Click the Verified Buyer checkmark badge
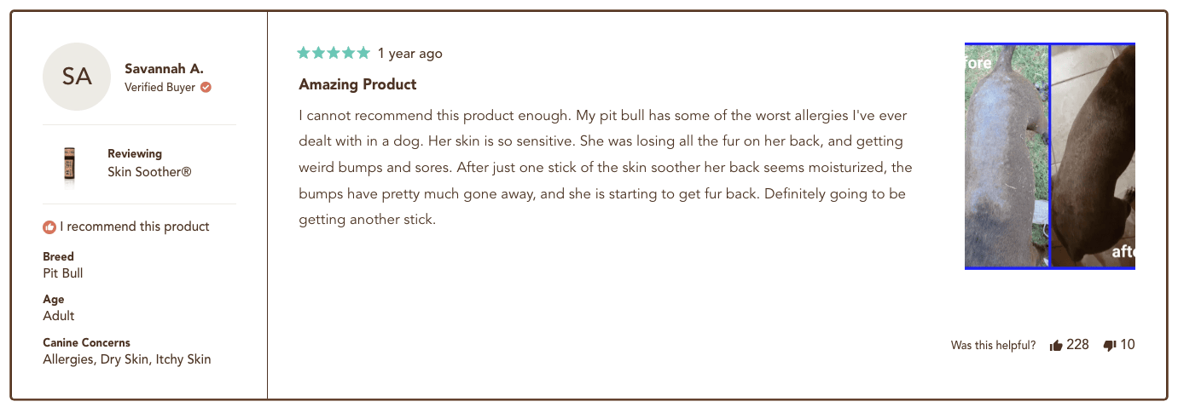The width and height of the screenshot is (1178, 413). (206, 87)
